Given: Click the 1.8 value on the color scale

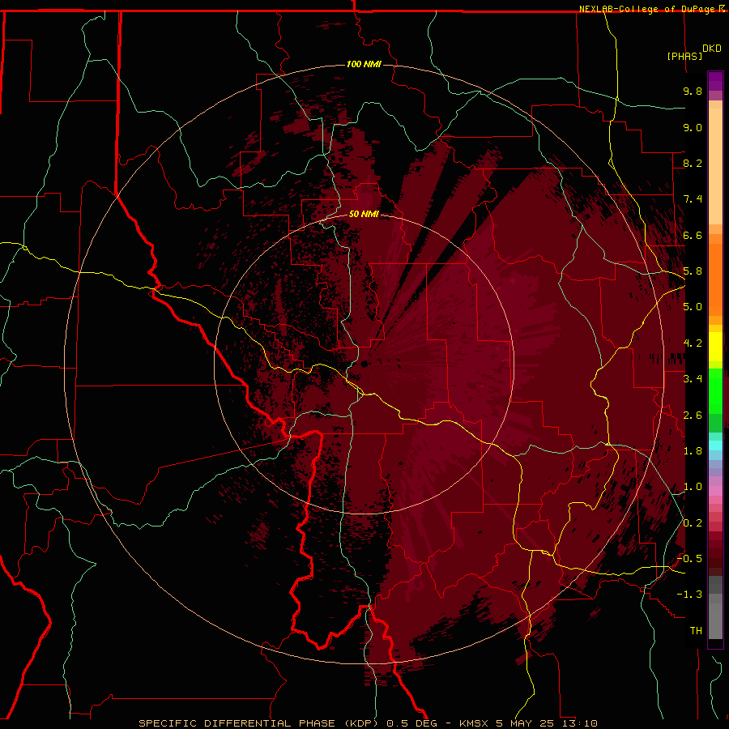Looking at the screenshot, I should (x=693, y=451).
